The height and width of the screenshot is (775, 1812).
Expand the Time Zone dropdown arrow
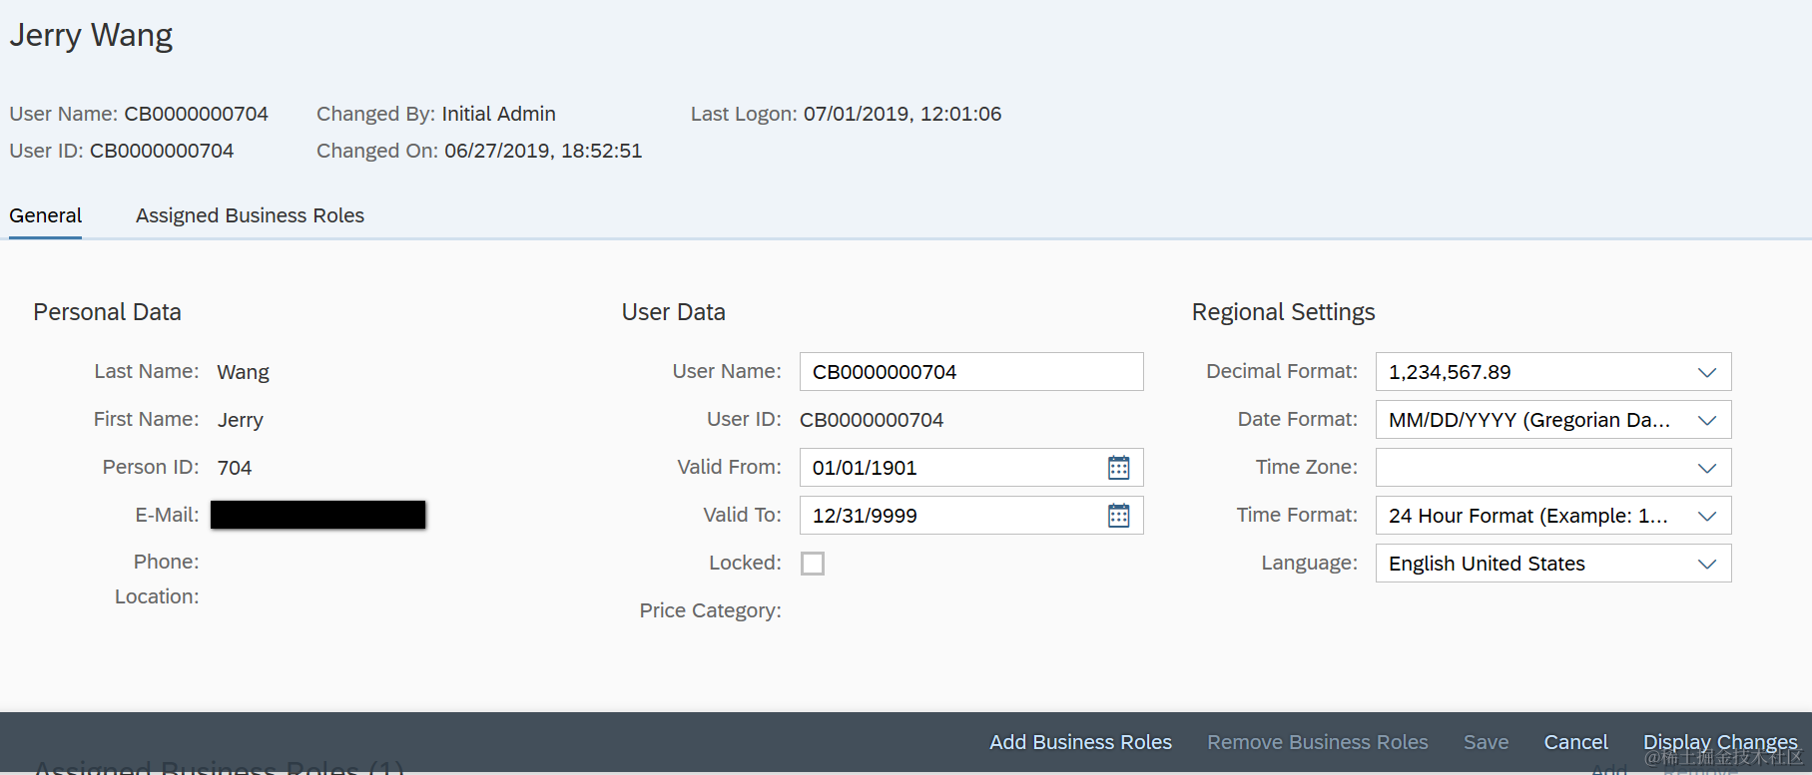(1707, 468)
